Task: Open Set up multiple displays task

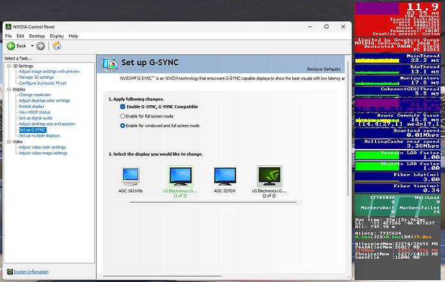Action: 39,136
